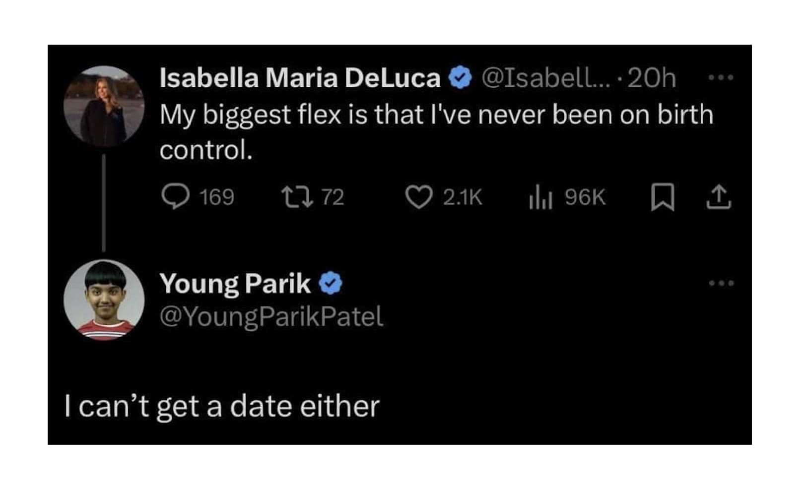Click the Isabella Maria DeLuca display name

pos(300,78)
